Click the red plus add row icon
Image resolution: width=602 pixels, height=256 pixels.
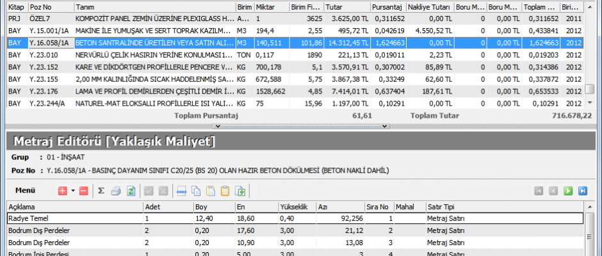(62, 191)
